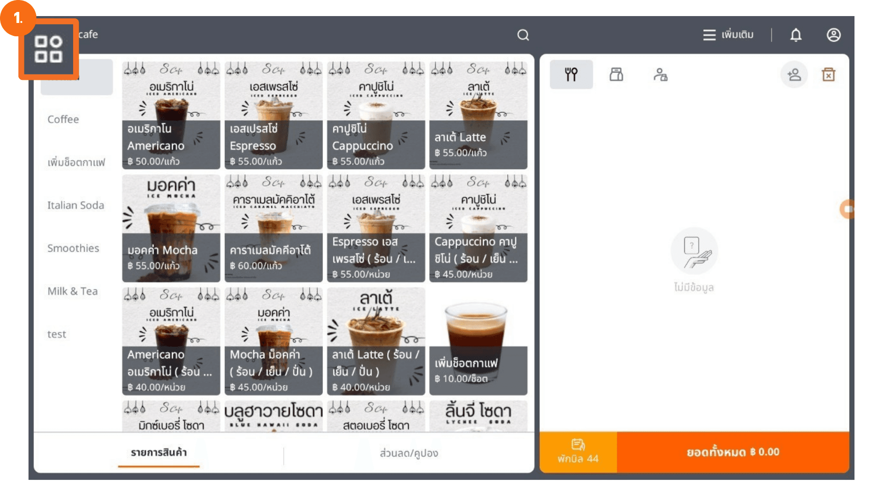The height and width of the screenshot is (496, 883).
Task: Click the search magnifier icon
Action: click(523, 35)
